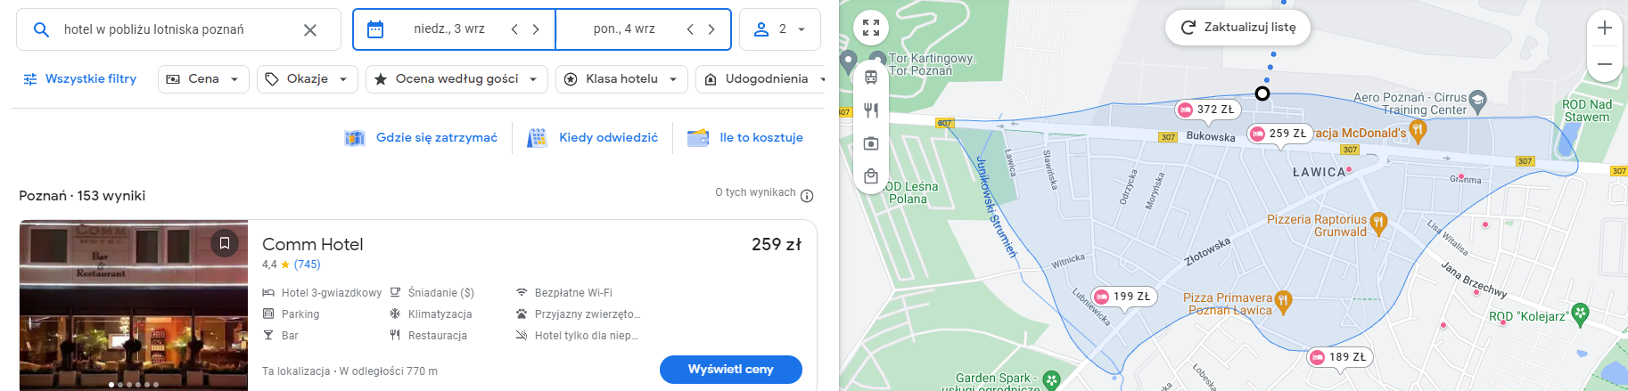1628x391 pixels.
Task: Open info about these results
Action: (x=807, y=196)
